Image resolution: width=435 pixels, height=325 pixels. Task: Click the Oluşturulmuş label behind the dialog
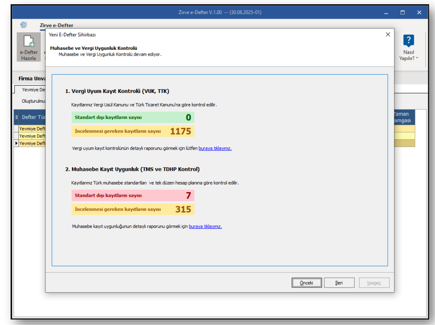[33, 101]
